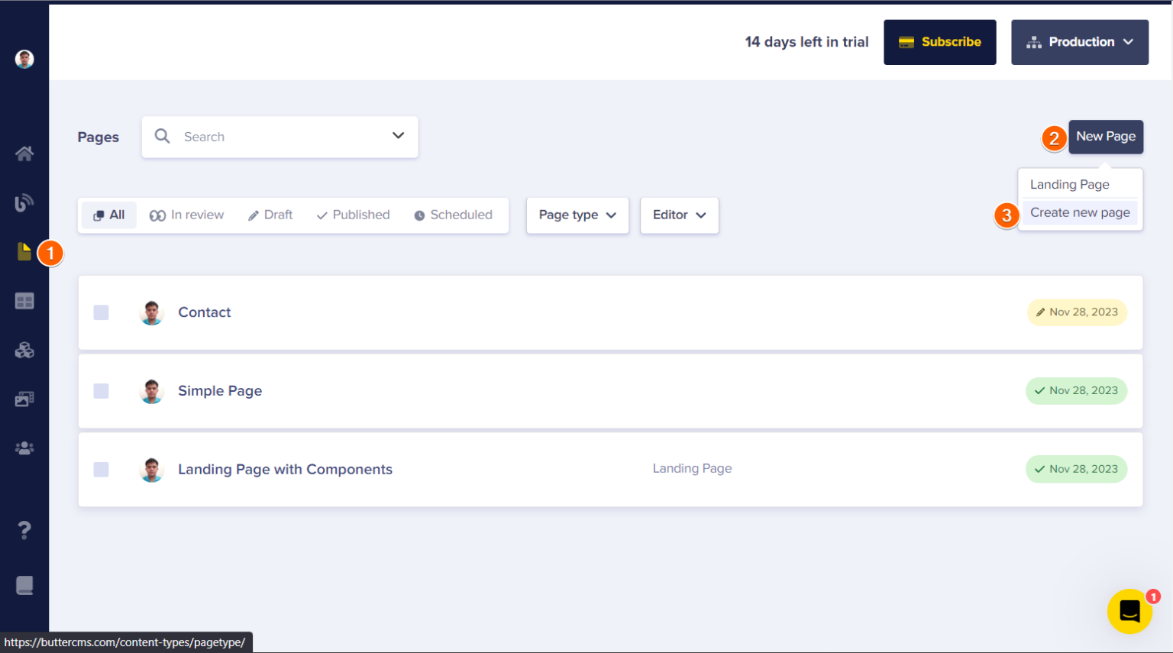Click the Subscribe button
This screenshot has width=1173, height=653.
tap(940, 42)
